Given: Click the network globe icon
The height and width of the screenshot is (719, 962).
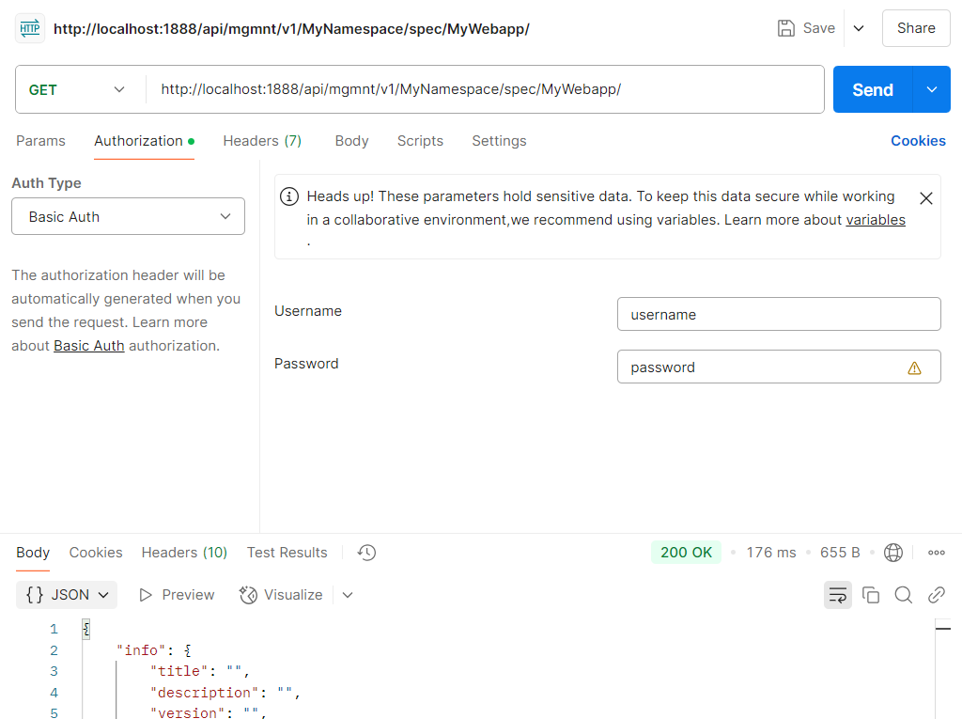Looking at the screenshot, I should [893, 553].
